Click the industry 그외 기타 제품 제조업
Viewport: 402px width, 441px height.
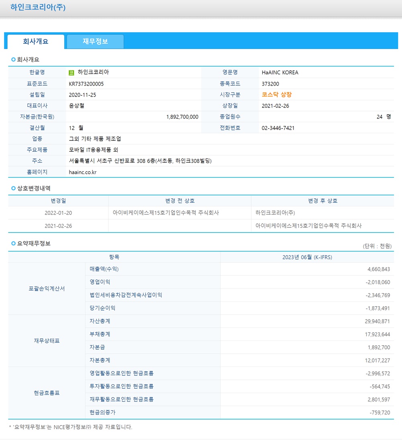click(x=95, y=139)
